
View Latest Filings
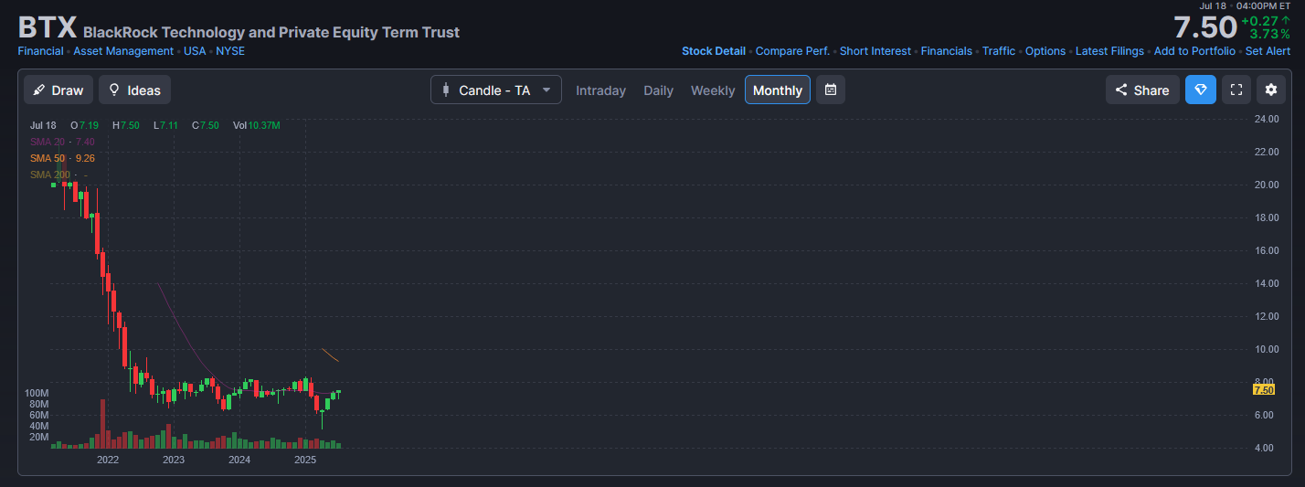1109,51
